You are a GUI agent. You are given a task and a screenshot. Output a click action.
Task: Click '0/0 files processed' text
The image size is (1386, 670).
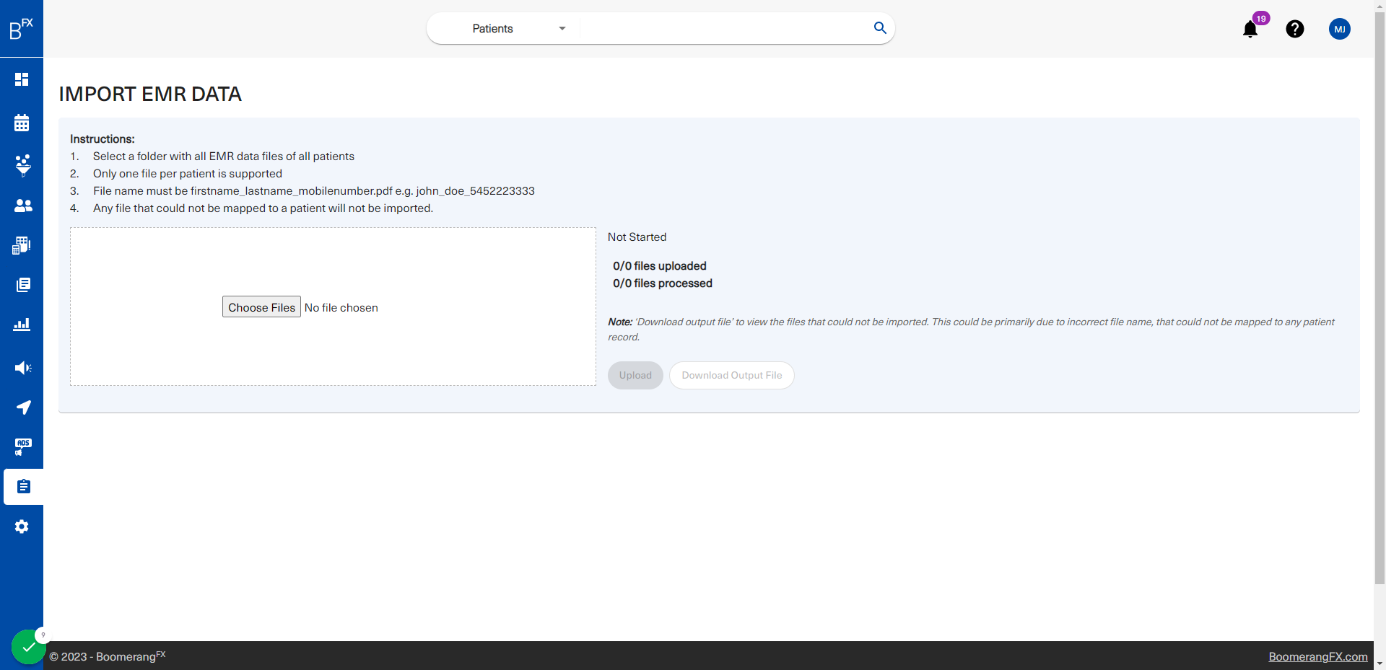click(663, 283)
